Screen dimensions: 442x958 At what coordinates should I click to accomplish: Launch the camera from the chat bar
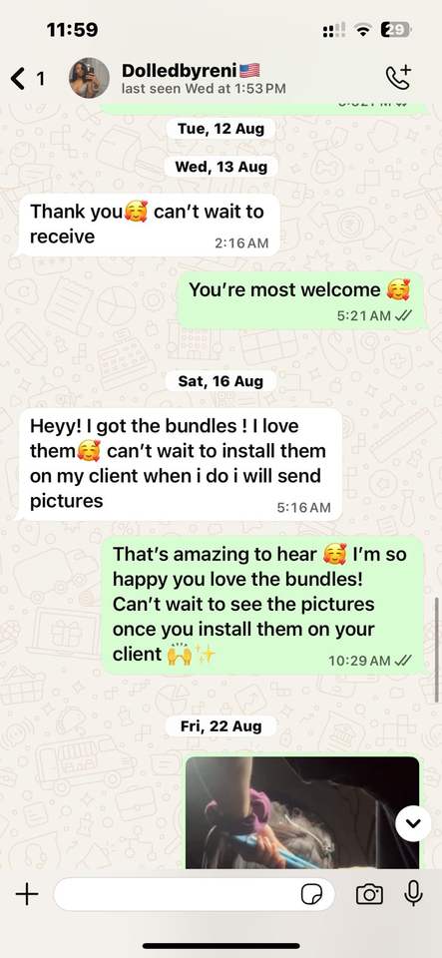pos(369,895)
